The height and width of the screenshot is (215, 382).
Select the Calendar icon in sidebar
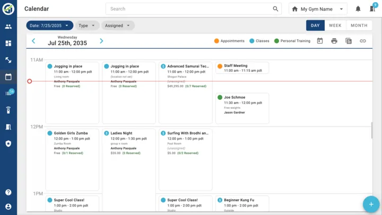tap(8, 77)
